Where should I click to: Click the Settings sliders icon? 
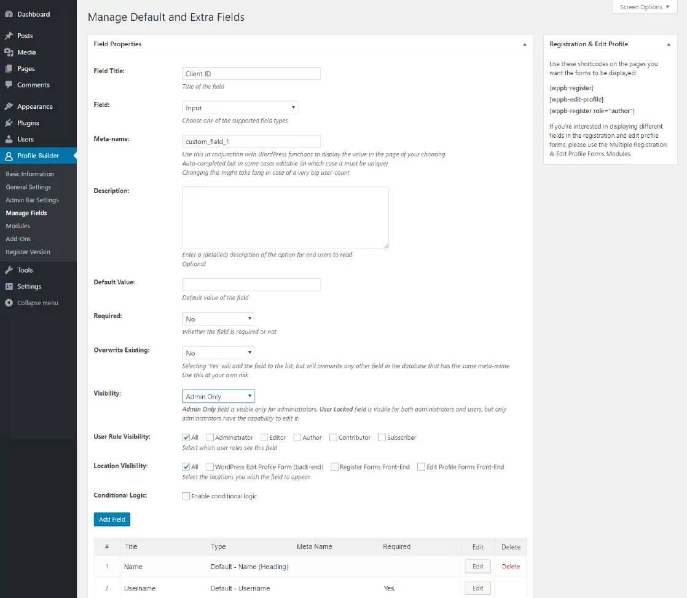click(9, 287)
